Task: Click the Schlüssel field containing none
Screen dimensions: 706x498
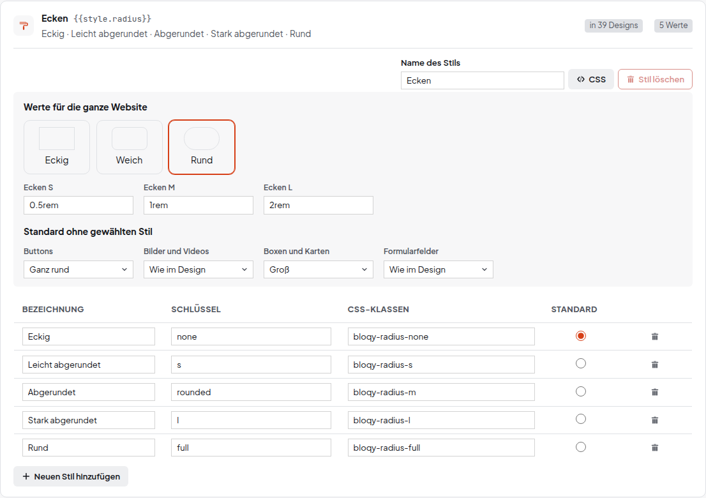Action: point(251,336)
